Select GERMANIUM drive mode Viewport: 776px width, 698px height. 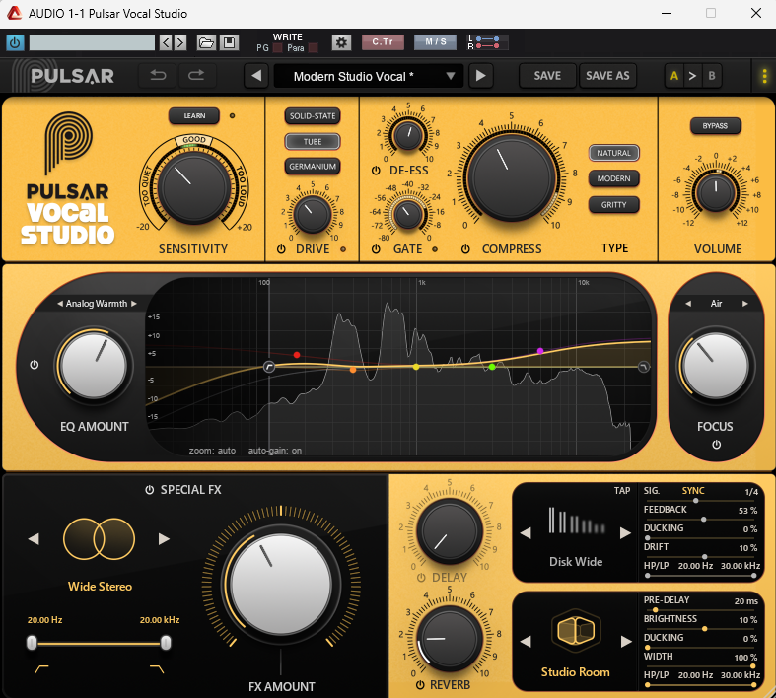pos(313,167)
